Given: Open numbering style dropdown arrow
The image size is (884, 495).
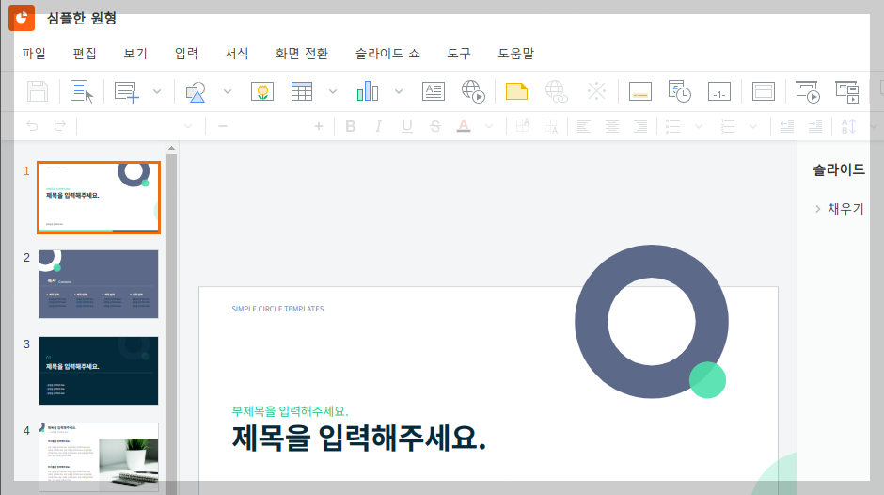Looking at the screenshot, I should 753,126.
